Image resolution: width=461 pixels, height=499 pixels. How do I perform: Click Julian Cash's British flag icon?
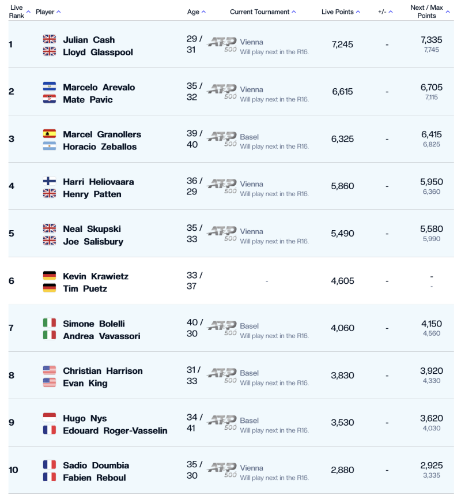(50, 39)
